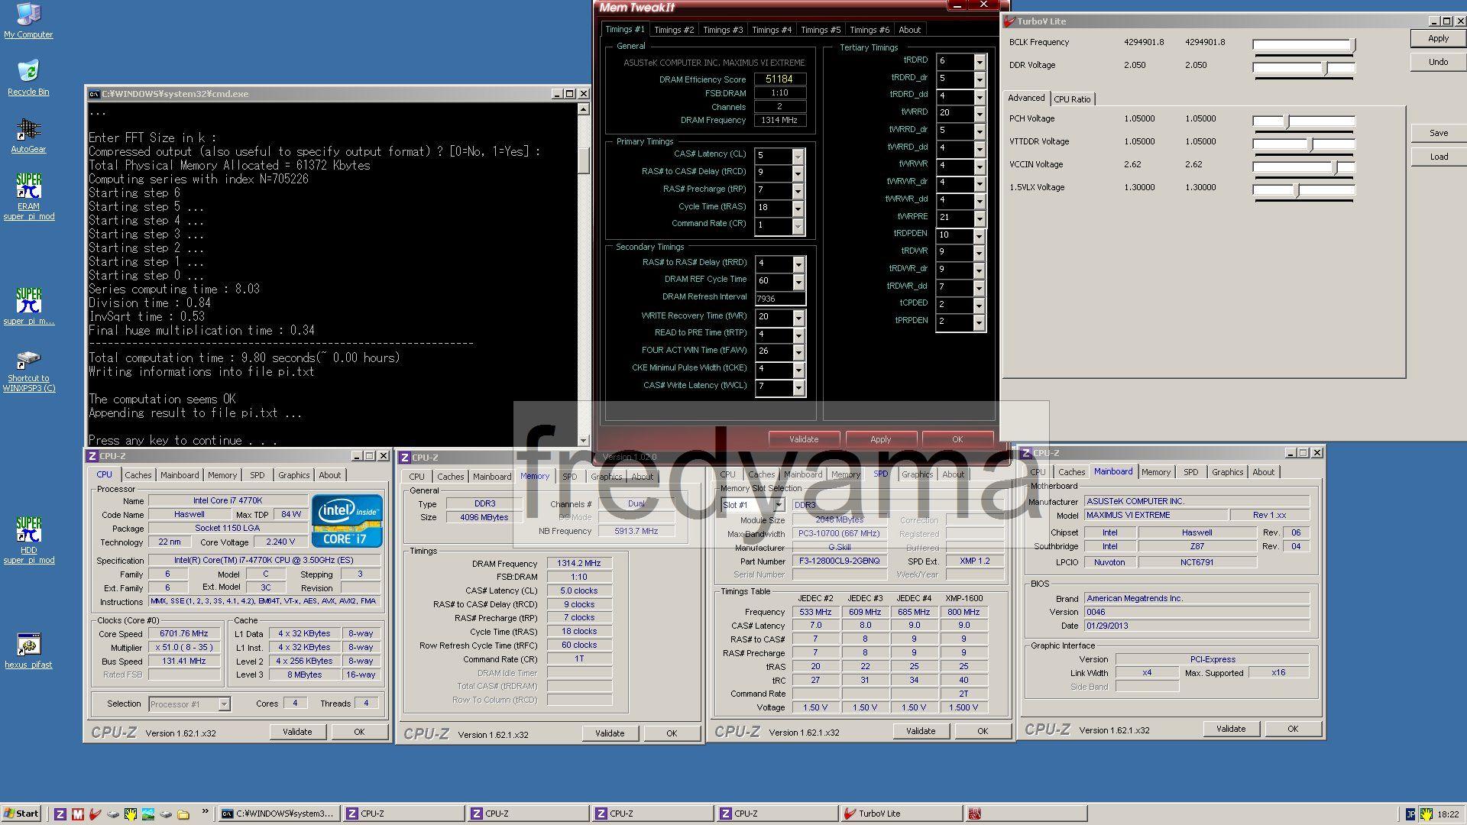Click the DRAM Efficiency Score value field
Screen dimensions: 1467x825
coord(779,79)
